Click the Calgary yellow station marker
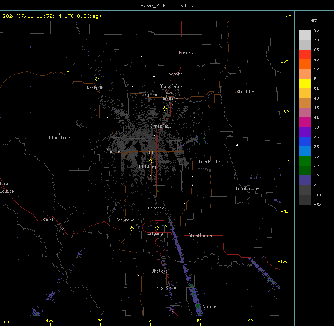The height and width of the screenshot is (326, 334). tap(157, 228)
